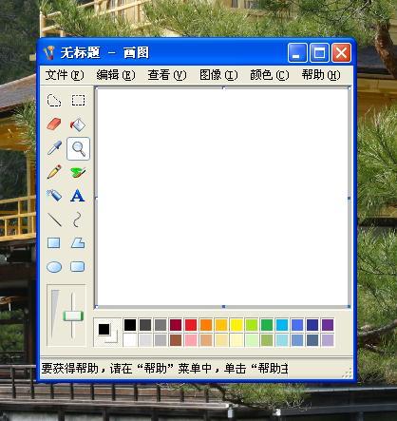Screen dimensions: 397x421
Task: Pick bright yellow swatch
Action: [236, 325]
